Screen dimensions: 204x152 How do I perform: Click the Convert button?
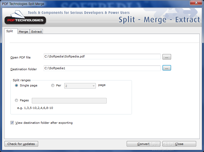143,144
